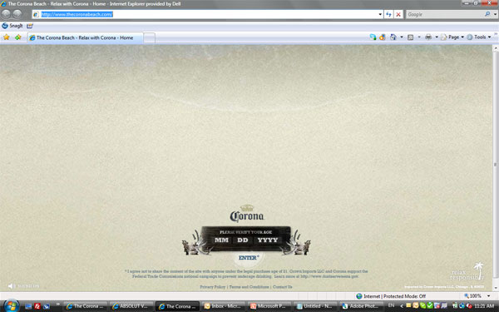499x312 pixels.
Task: Expand the command bar overflow chevron
Action: pyautogui.click(x=496, y=34)
